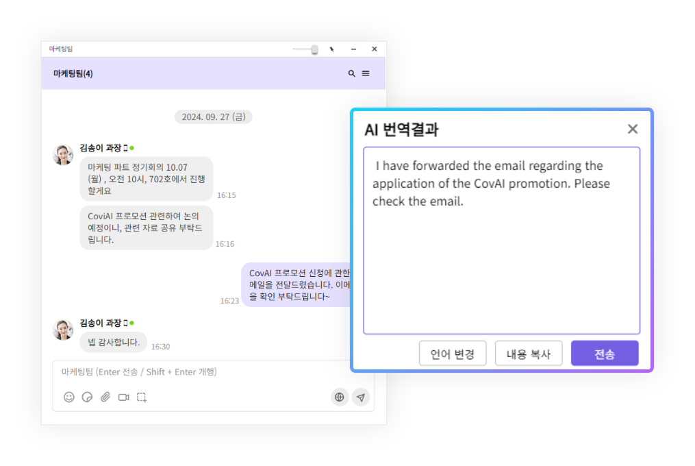The image size is (695, 466).
Task: Send message with paper plane icon
Action: pos(361,397)
